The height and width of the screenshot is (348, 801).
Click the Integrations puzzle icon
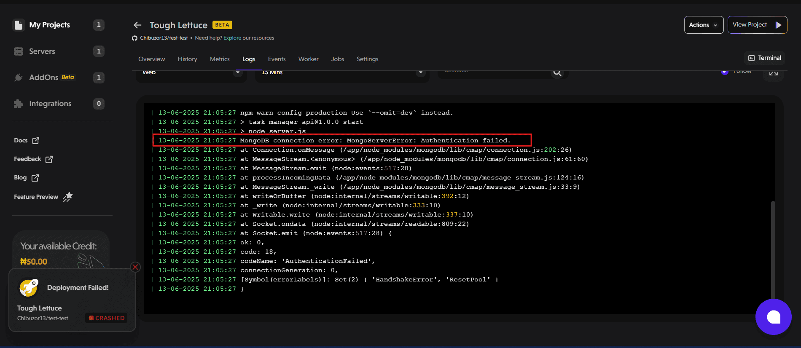(19, 104)
